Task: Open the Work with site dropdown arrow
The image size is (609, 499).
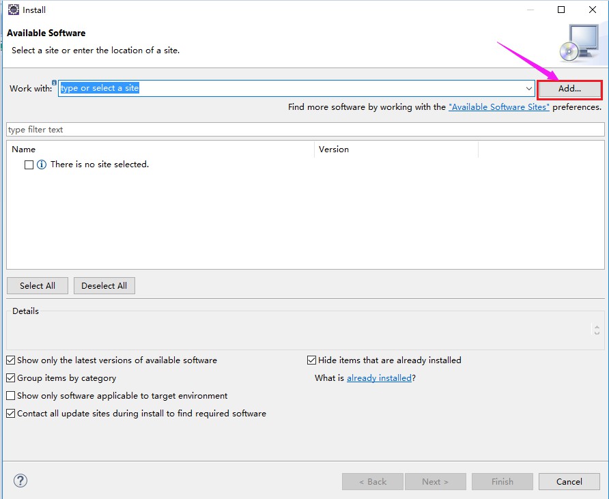Action: click(x=528, y=89)
